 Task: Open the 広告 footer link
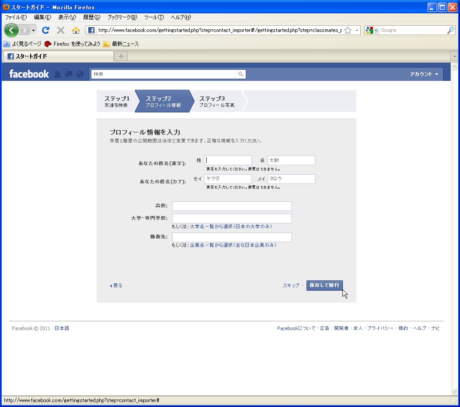324,328
